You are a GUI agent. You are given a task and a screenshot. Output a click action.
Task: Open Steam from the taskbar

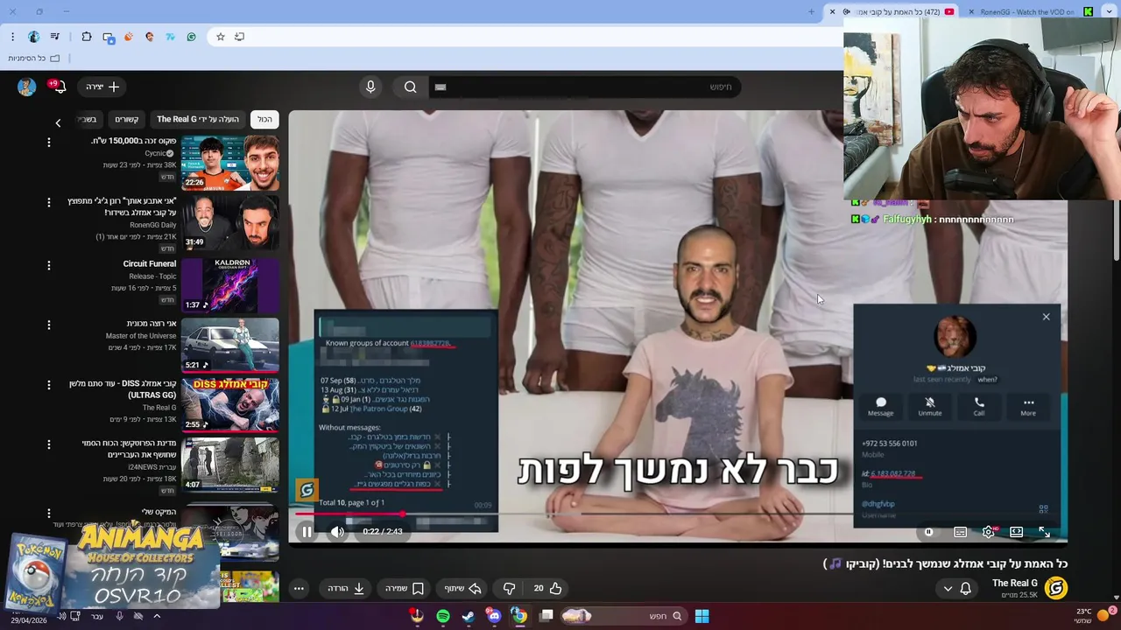tap(469, 616)
